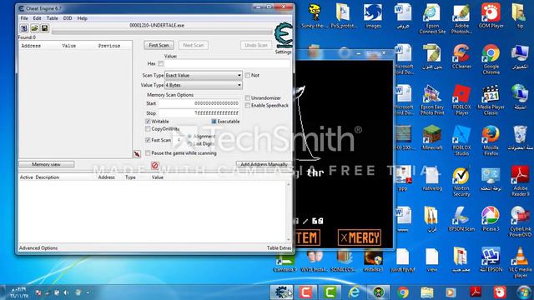Open the Help menu

82,18
